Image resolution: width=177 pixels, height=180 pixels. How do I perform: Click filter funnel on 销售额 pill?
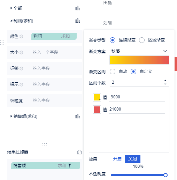pos(70,166)
